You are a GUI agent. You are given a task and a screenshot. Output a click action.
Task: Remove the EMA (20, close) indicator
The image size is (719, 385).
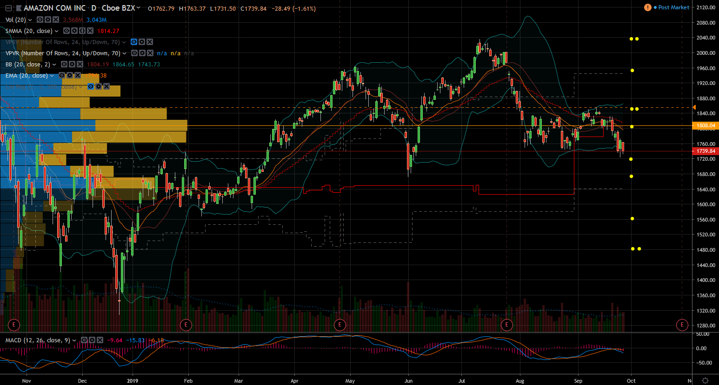78,75
